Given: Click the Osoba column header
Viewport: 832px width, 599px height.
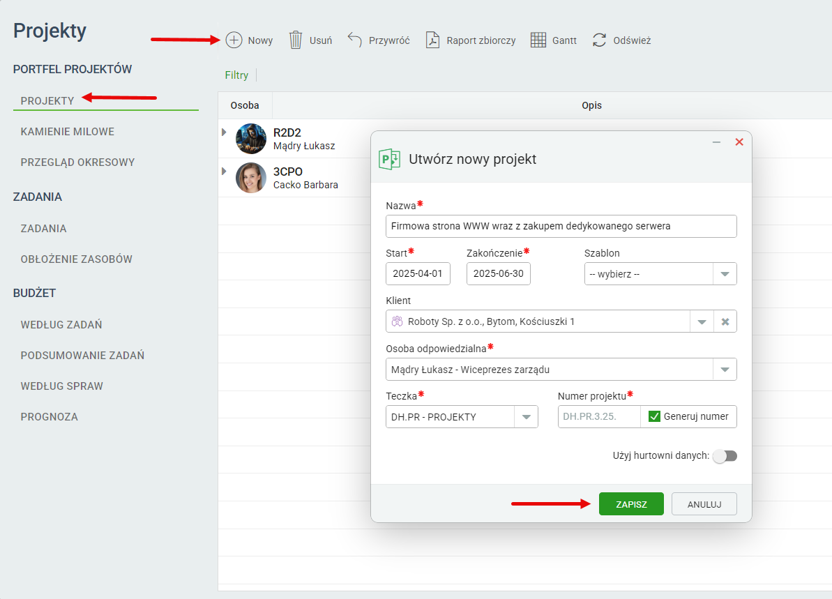Looking at the screenshot, I should [x=245, y=105].
